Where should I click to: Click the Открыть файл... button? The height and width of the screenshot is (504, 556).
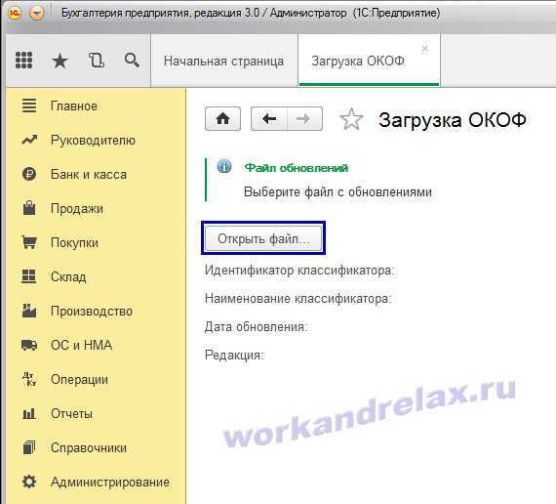[x=263, y=238]
